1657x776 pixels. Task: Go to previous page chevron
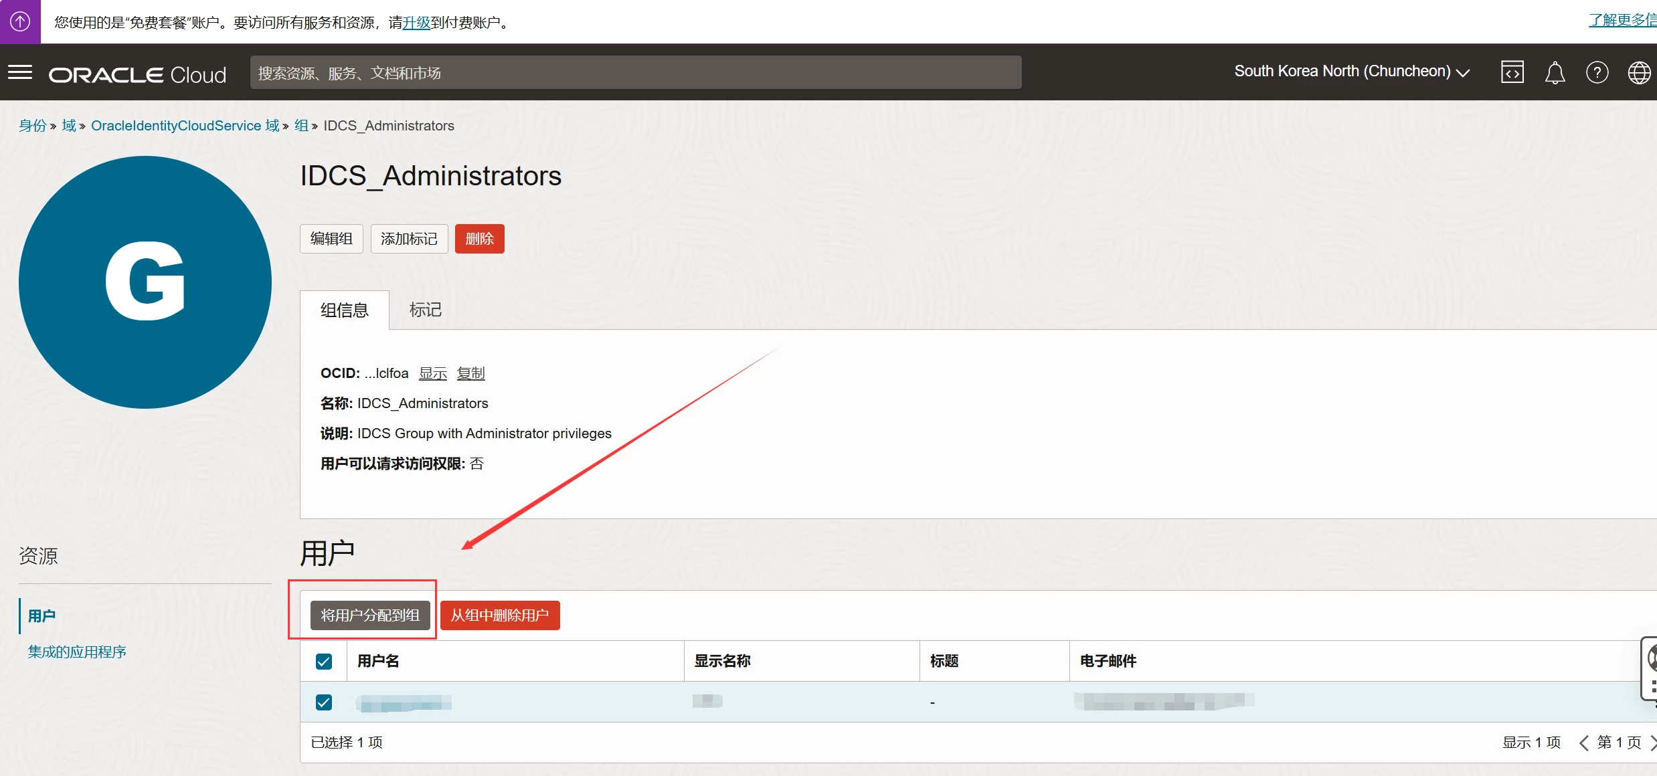click(1583, 743)
